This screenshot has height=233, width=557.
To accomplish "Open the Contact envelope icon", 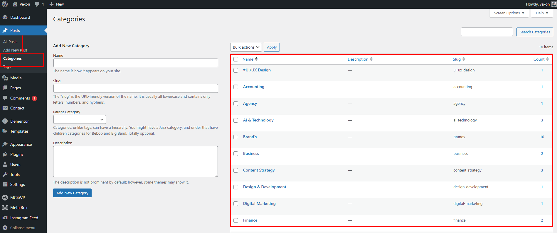I will (x=5, y=108).
